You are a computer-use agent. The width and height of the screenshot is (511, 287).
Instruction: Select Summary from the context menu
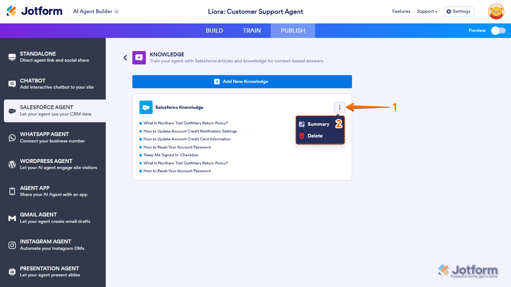[x=318, y=124]
